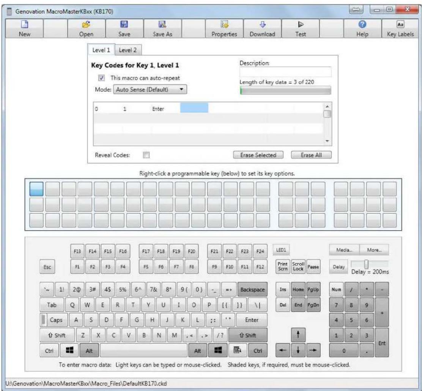422x391 pixels.
Task: Click the F1 key
Action: pos(77,267)
